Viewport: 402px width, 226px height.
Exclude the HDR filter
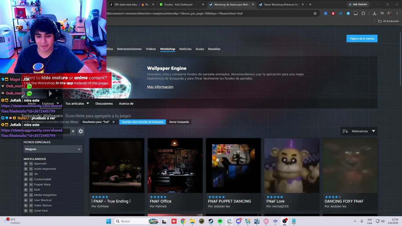point(31,190)
